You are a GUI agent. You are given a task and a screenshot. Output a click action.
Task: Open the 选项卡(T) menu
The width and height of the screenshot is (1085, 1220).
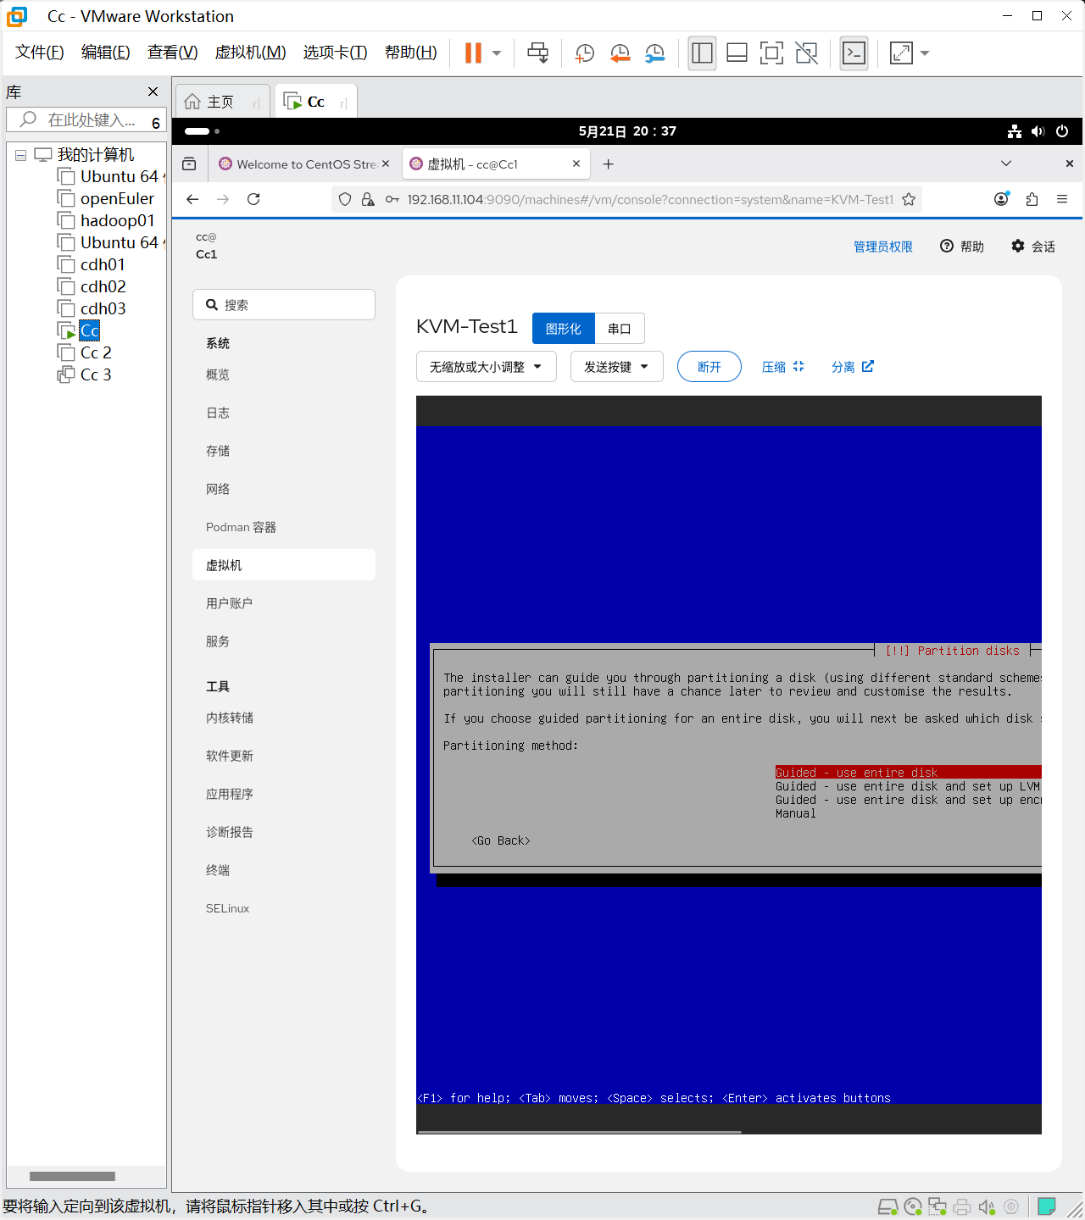point(335,53)
